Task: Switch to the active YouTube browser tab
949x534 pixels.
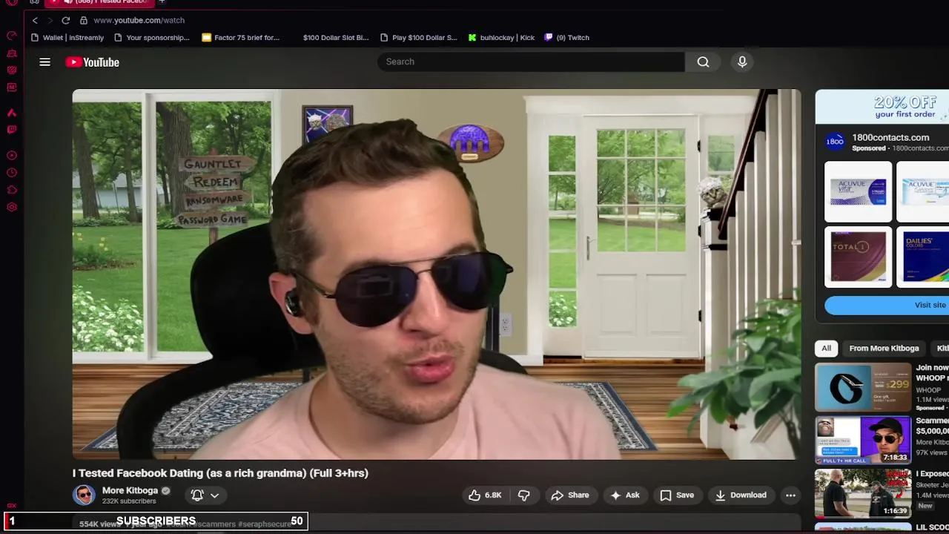Action: (x=100, y=2)
